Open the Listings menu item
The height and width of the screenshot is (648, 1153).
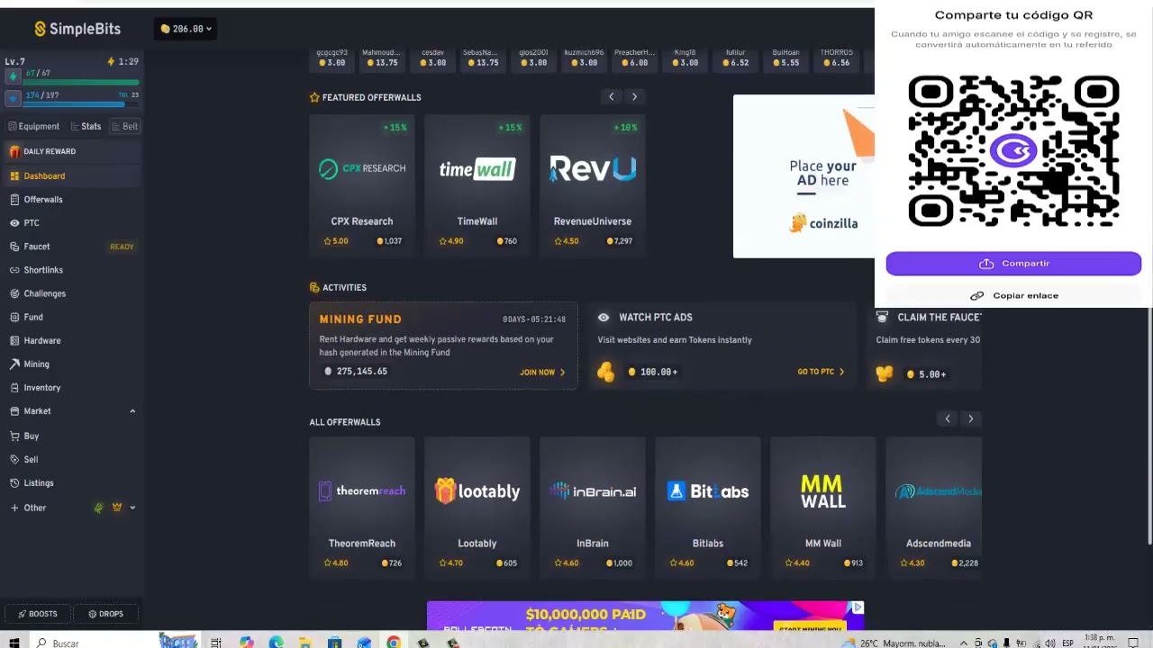pos(72,482)
